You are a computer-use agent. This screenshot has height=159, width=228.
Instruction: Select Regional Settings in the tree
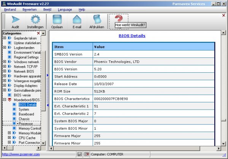coord(26,57)
